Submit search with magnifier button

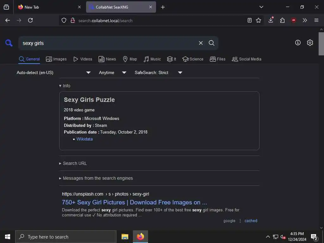(211, 43)
